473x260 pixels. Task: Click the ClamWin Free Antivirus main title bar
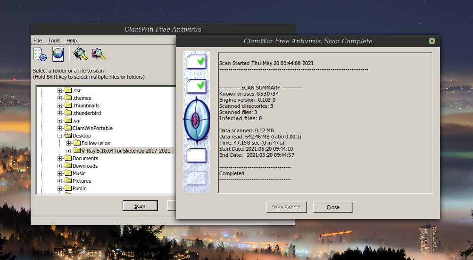(163, 29)
